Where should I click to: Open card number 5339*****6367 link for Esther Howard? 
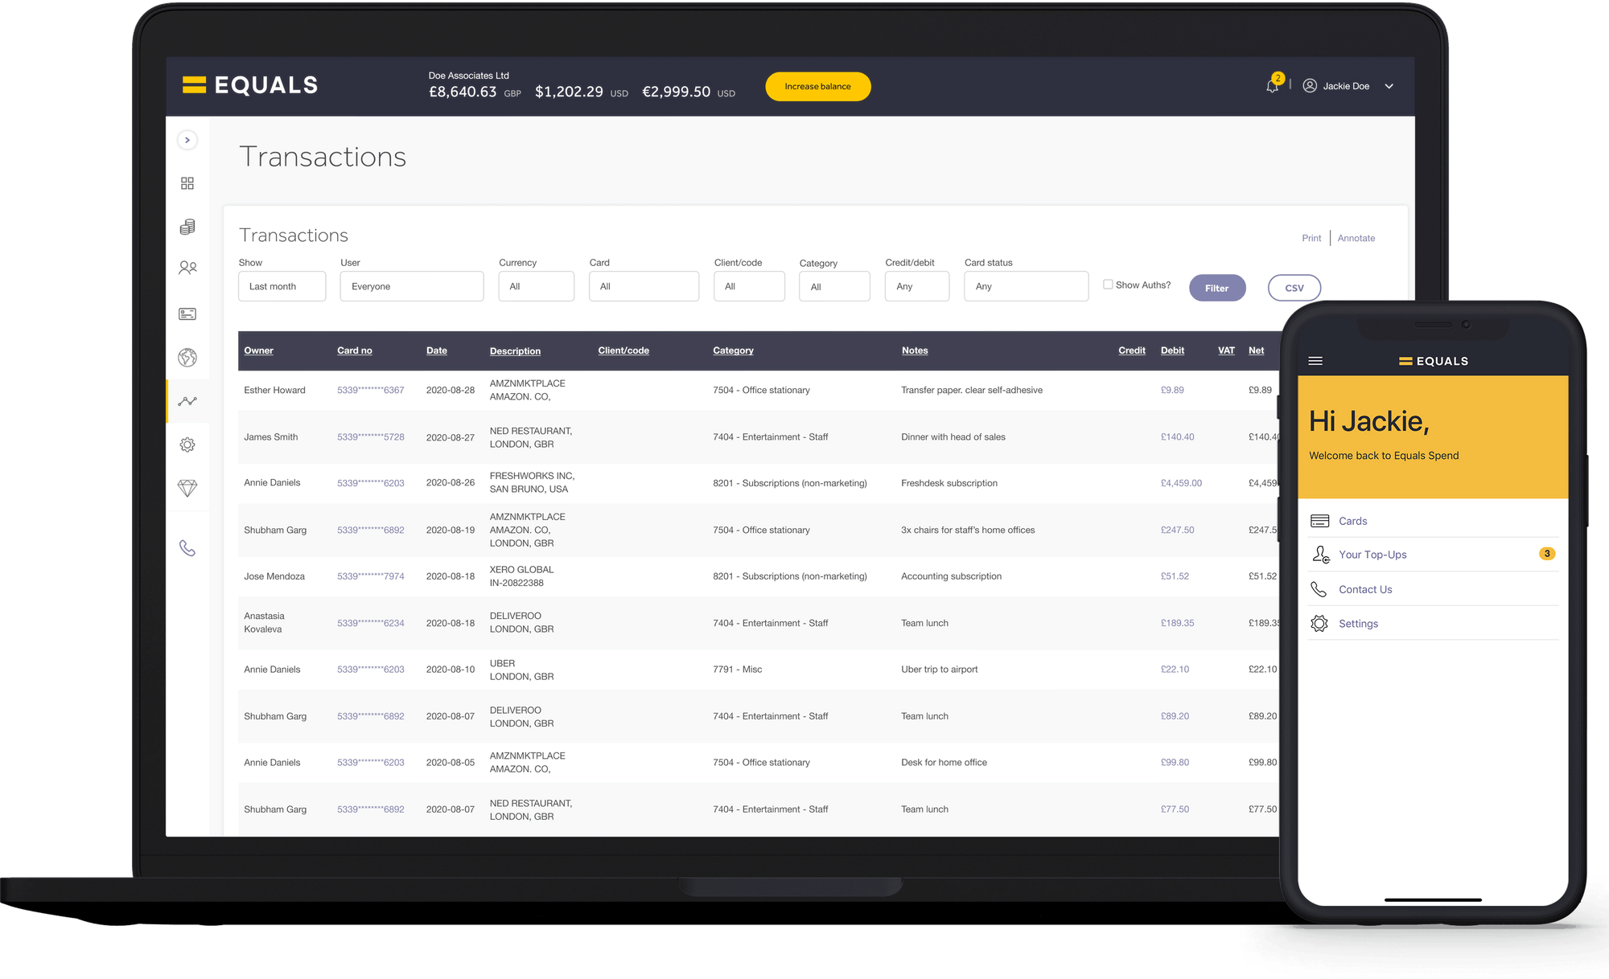click(x=370, y=390)
